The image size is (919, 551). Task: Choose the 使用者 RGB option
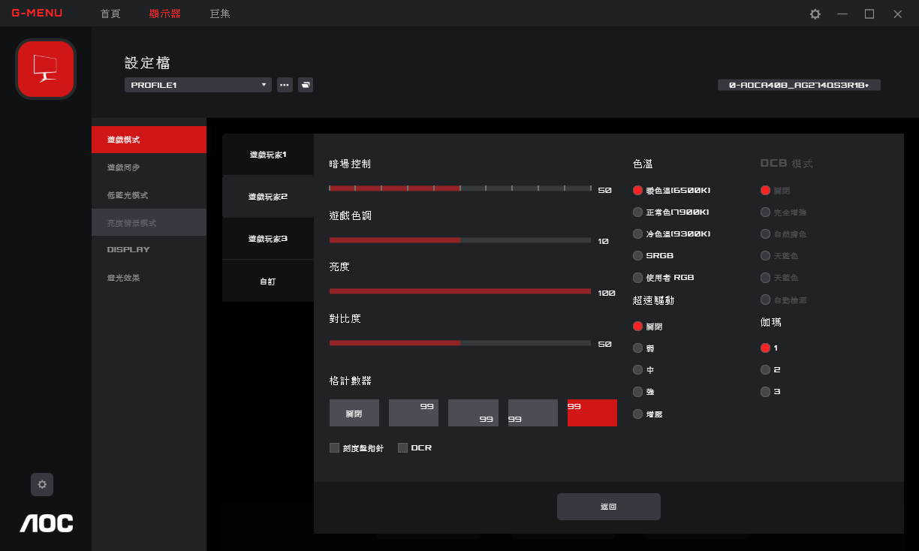[x=638, y=278]
